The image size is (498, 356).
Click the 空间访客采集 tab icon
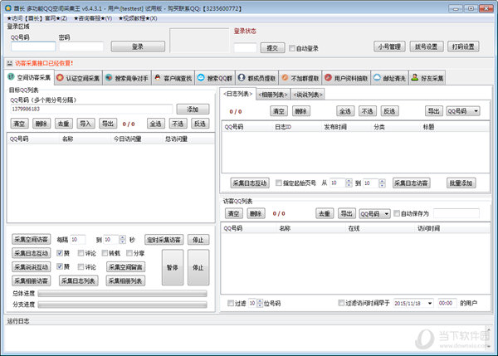point(11,77)
